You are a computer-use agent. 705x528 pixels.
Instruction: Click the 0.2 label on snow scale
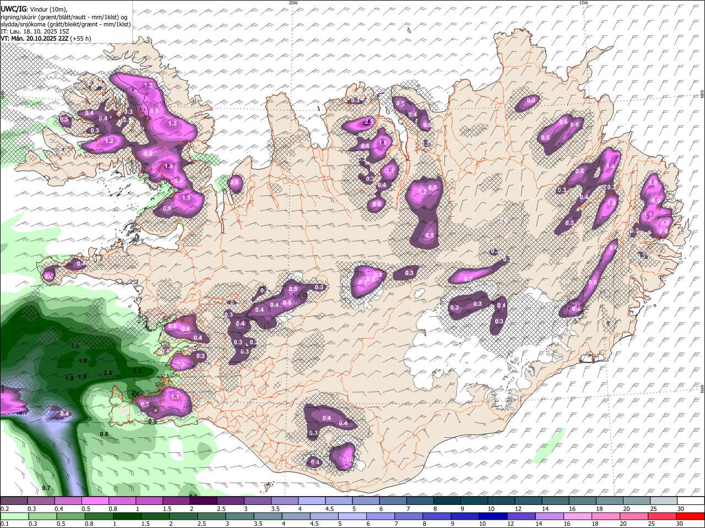click(x=4, y=509)
